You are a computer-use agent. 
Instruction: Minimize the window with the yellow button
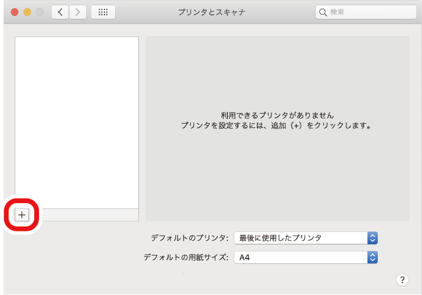(x=27, y=12)
